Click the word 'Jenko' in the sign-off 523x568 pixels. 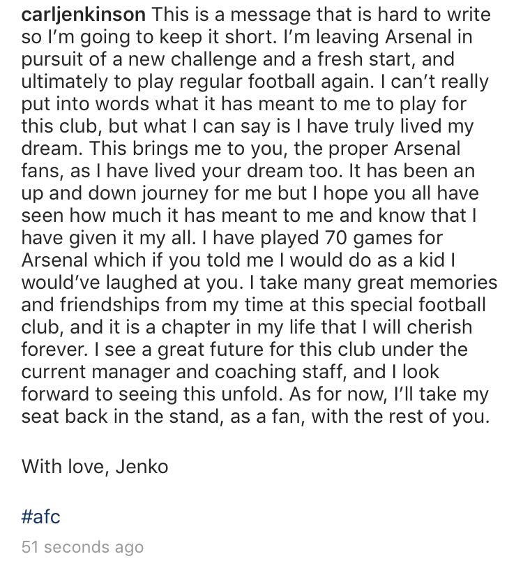142,467
